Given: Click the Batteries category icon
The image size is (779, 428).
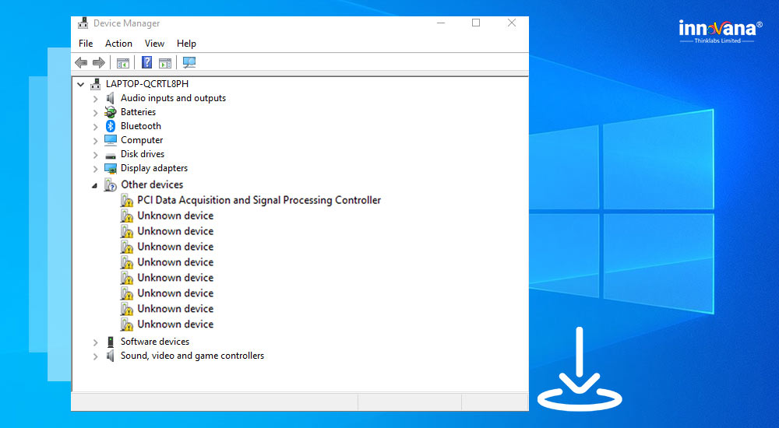Looking at the screenshot, I should coord(111,112).
